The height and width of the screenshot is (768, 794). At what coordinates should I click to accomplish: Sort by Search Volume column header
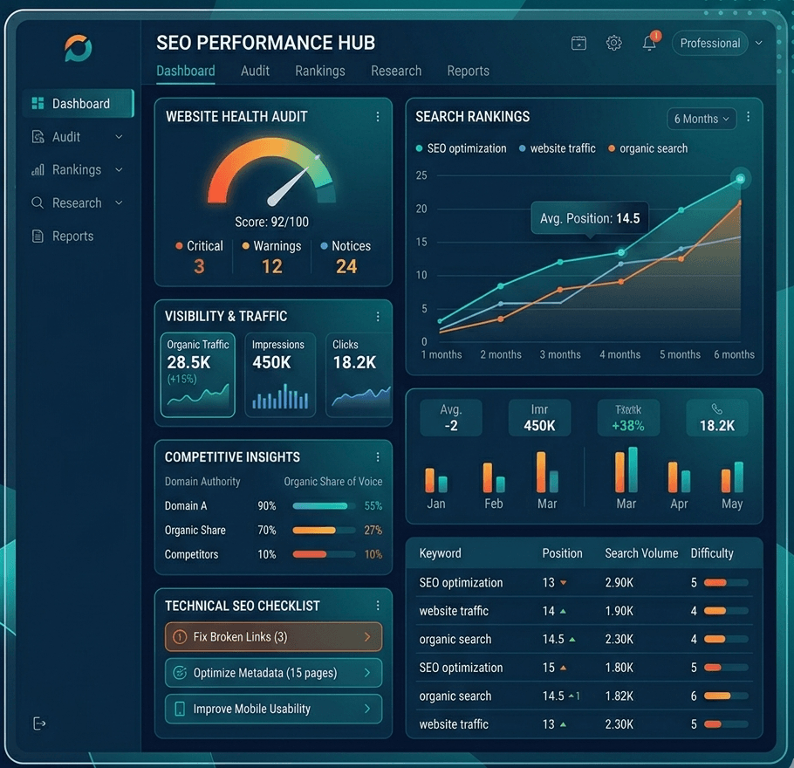pos(641,553)
